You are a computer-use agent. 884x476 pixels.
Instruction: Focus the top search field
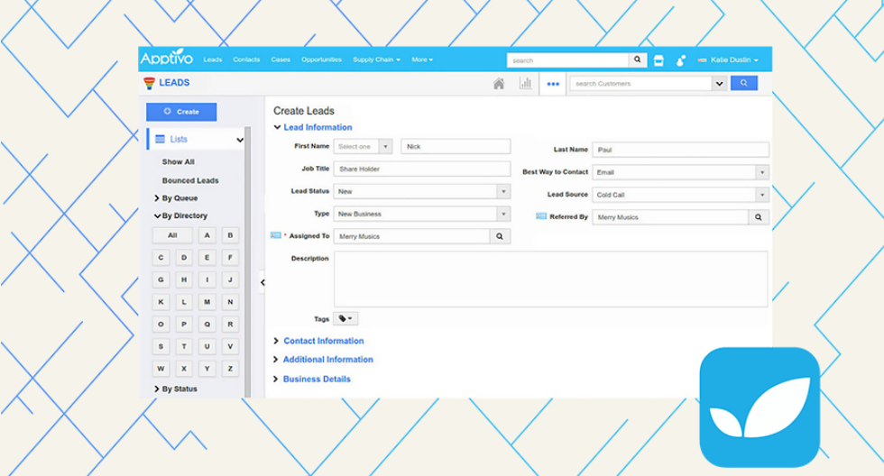pos(567,60)
